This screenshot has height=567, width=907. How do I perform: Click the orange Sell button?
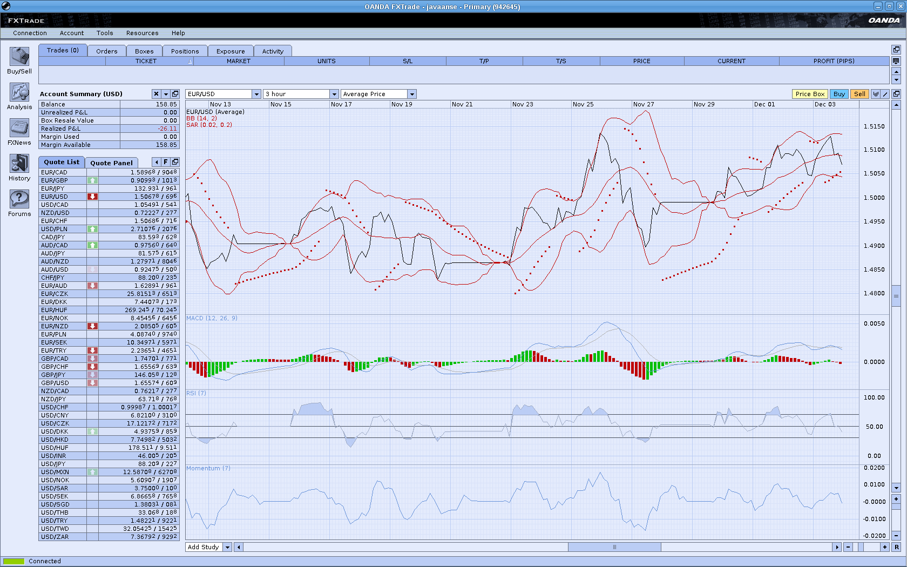click(x=859, y=94)
